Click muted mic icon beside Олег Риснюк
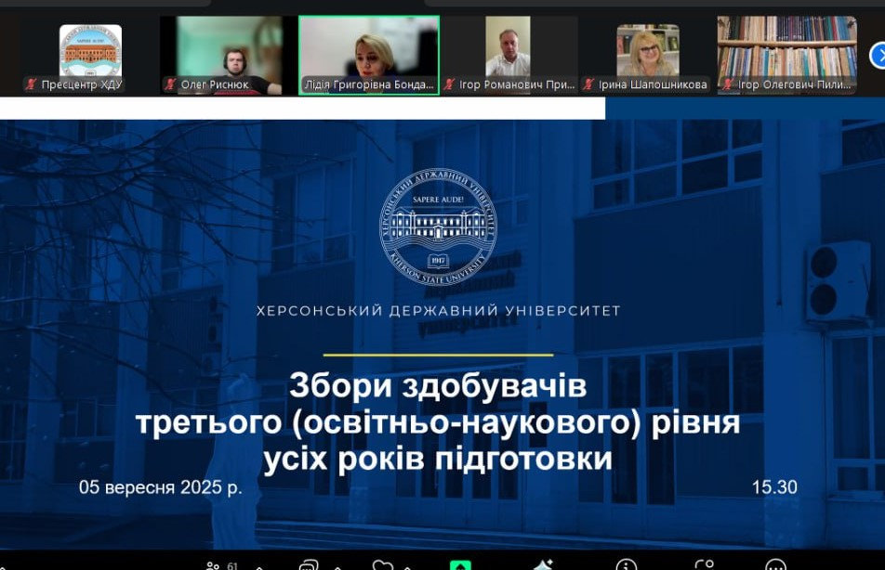The width and height of the screenshot is (885, 570). point(170,84)
